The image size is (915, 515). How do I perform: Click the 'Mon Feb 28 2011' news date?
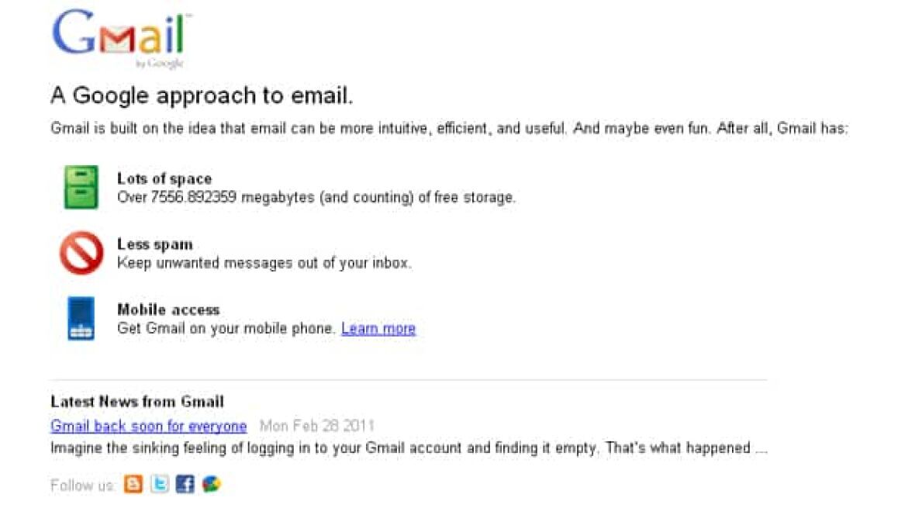pyautogui.click(x=317, y=426)
